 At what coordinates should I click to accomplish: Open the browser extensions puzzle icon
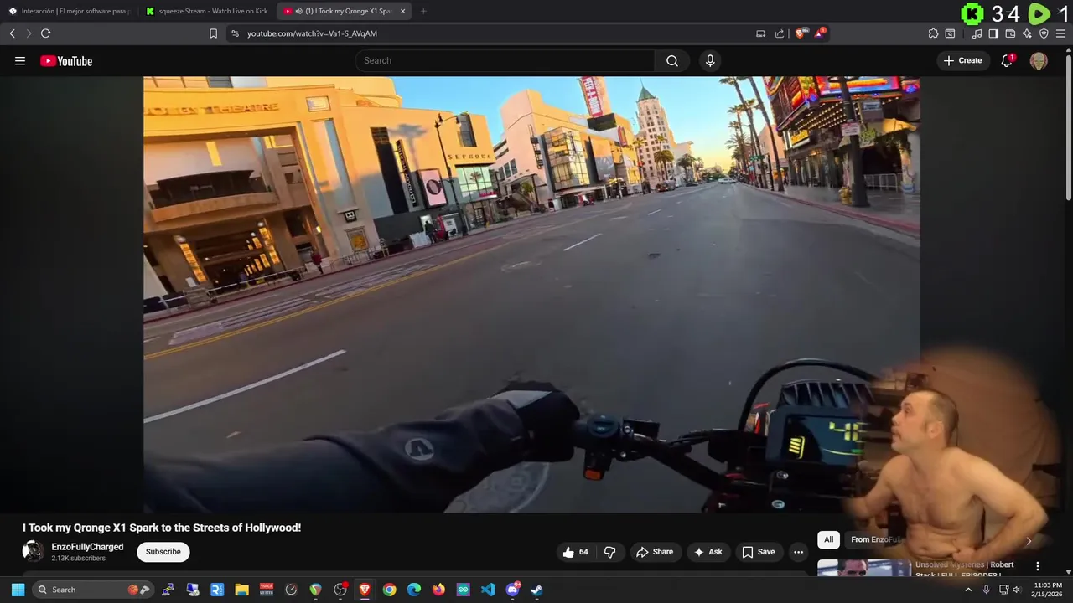point(933,33)
